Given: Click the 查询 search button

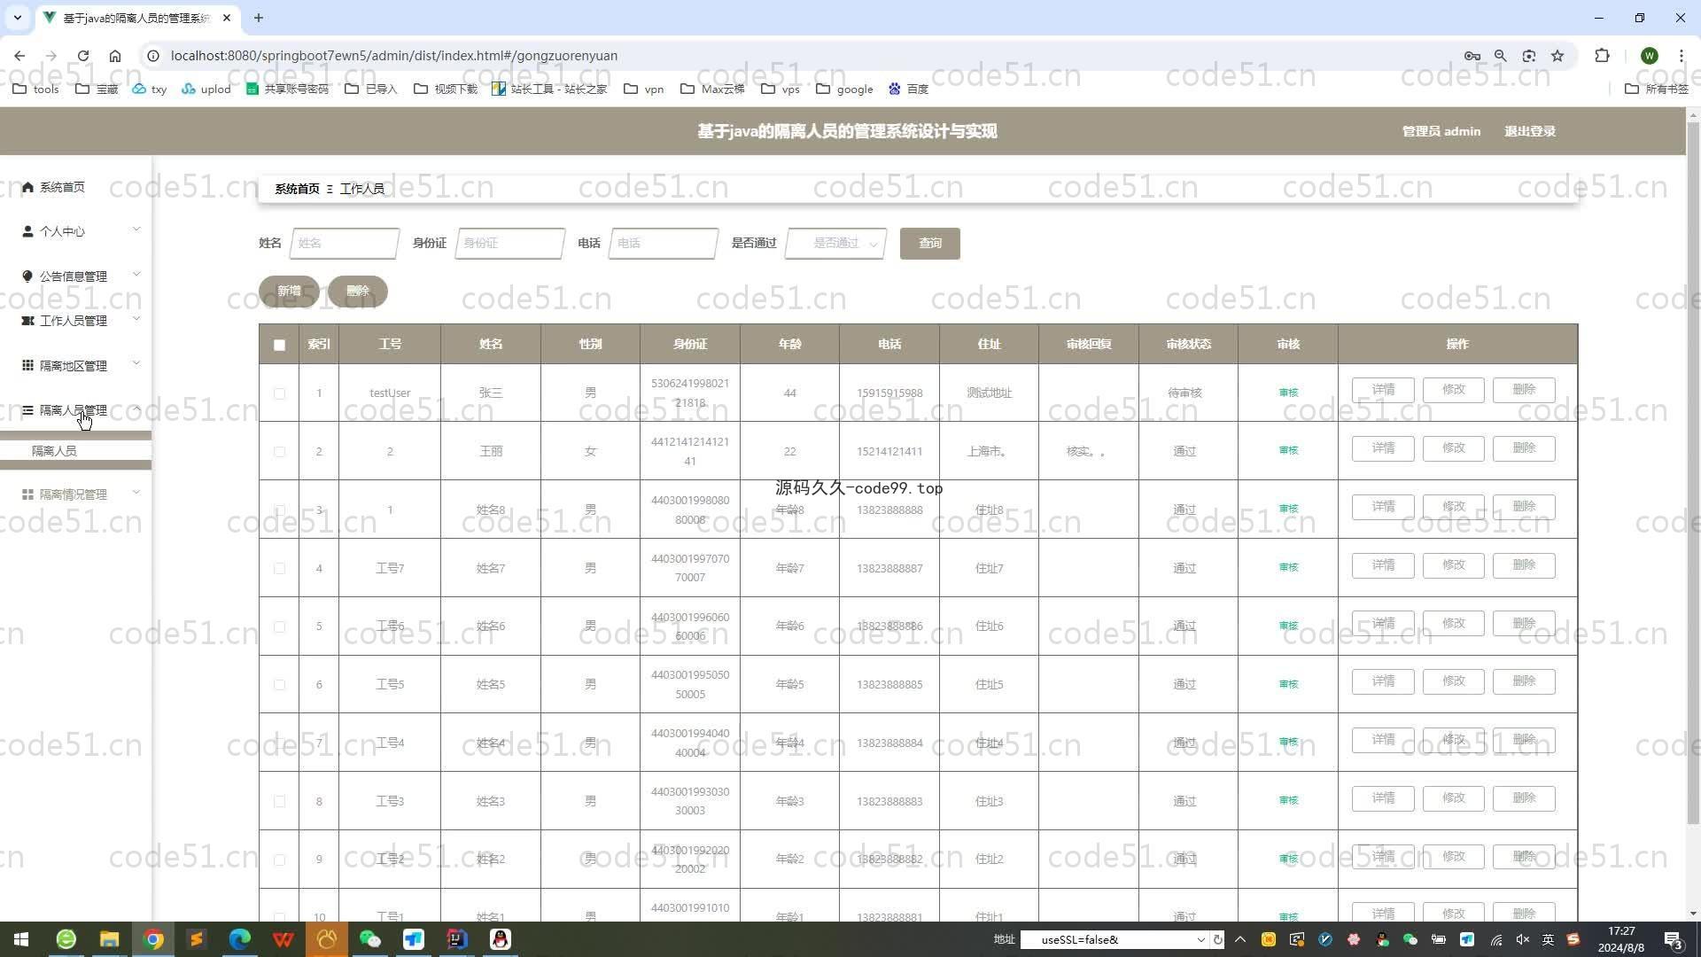Looking at the screenshot, I should (x=929, y=243).
